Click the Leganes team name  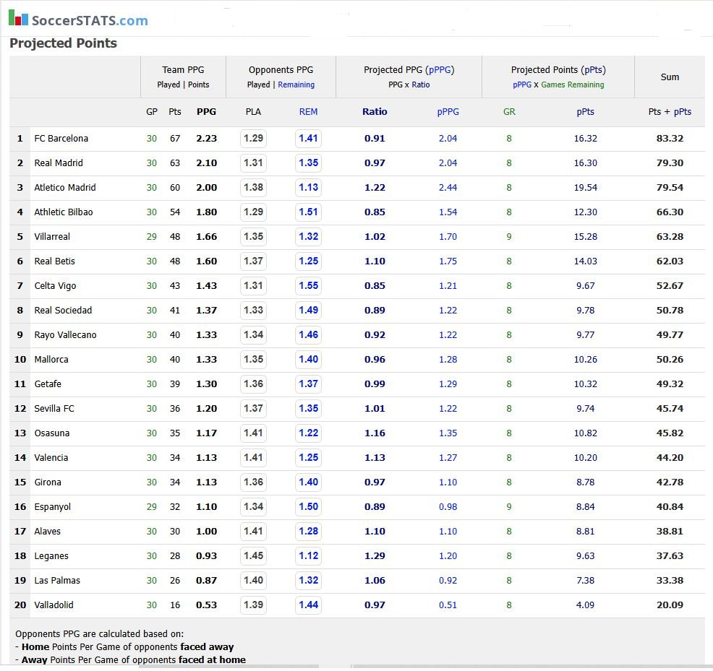[x=51, y=555]
